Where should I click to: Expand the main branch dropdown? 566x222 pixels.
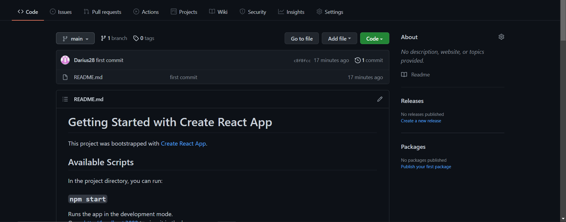(x=75, y=38)
